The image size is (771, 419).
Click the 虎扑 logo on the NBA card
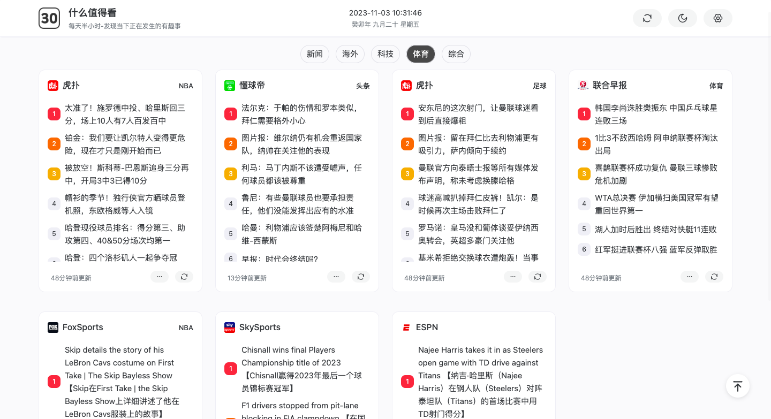(53, 85)
